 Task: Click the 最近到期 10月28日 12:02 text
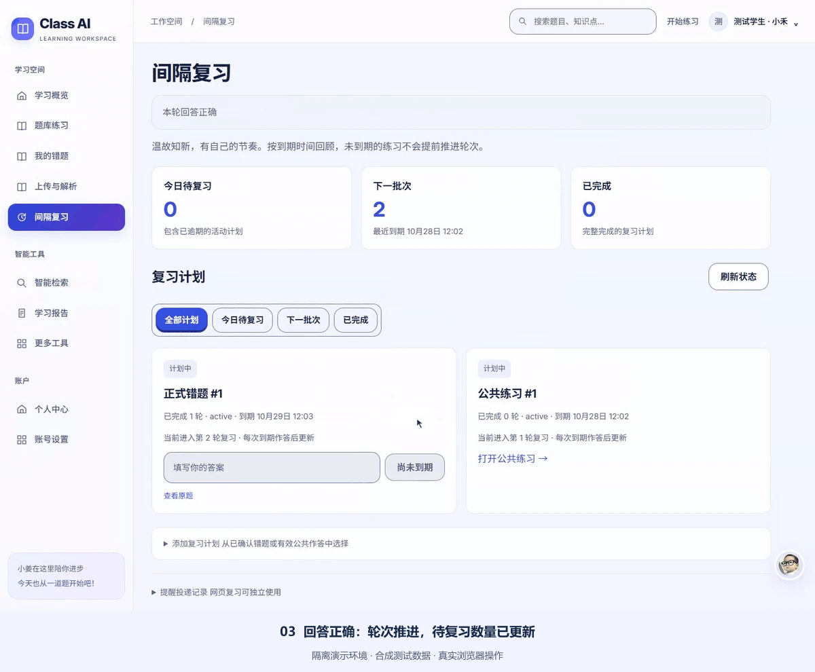(418, 231)
